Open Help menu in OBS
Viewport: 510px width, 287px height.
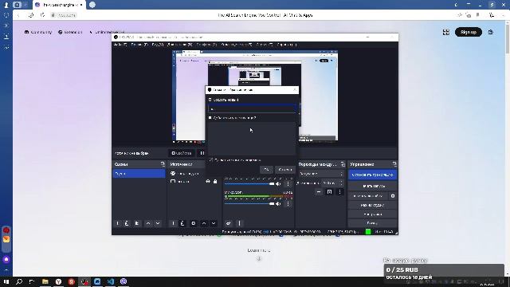tap(286, 45)
